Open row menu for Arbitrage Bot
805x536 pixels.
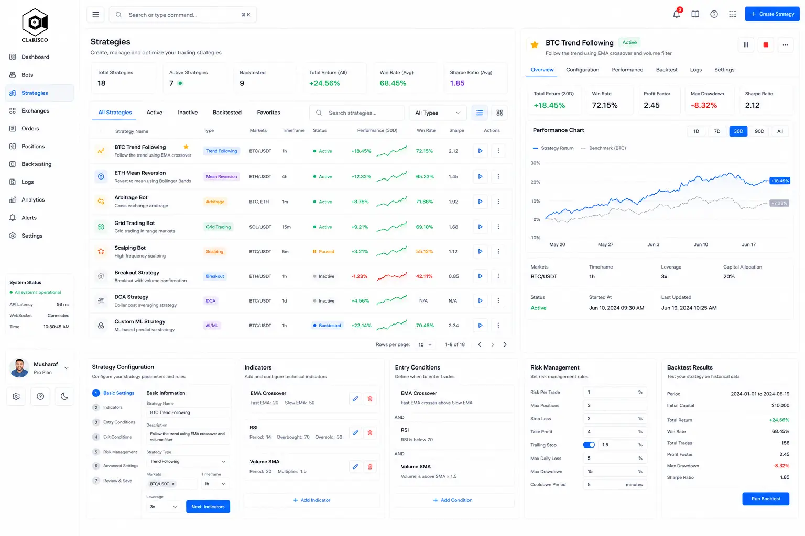coord(498,202)
